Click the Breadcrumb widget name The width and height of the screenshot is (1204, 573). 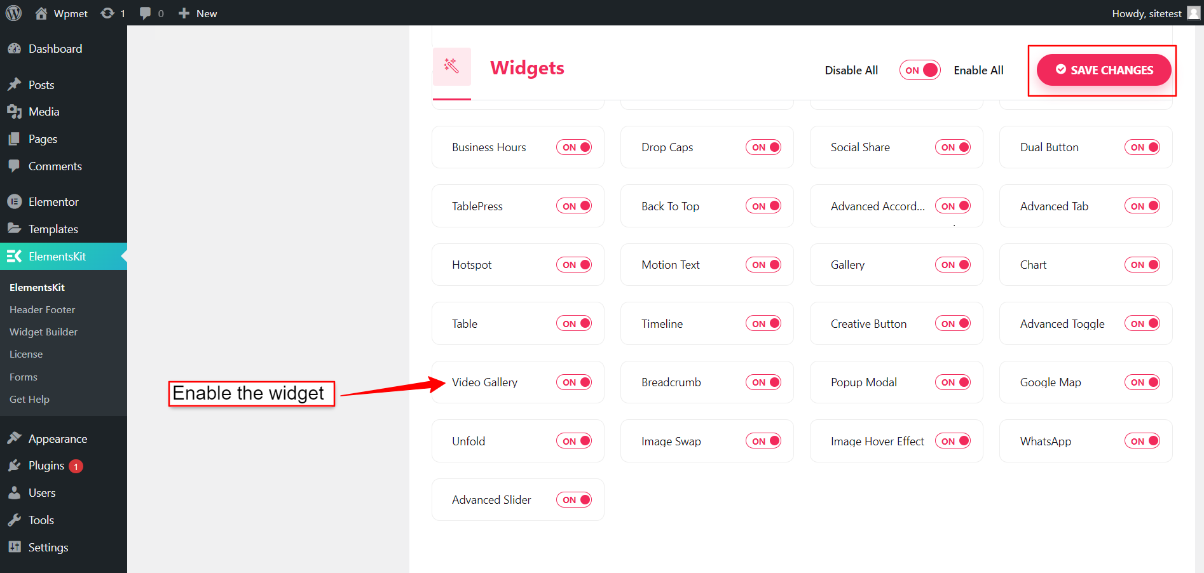671,382
